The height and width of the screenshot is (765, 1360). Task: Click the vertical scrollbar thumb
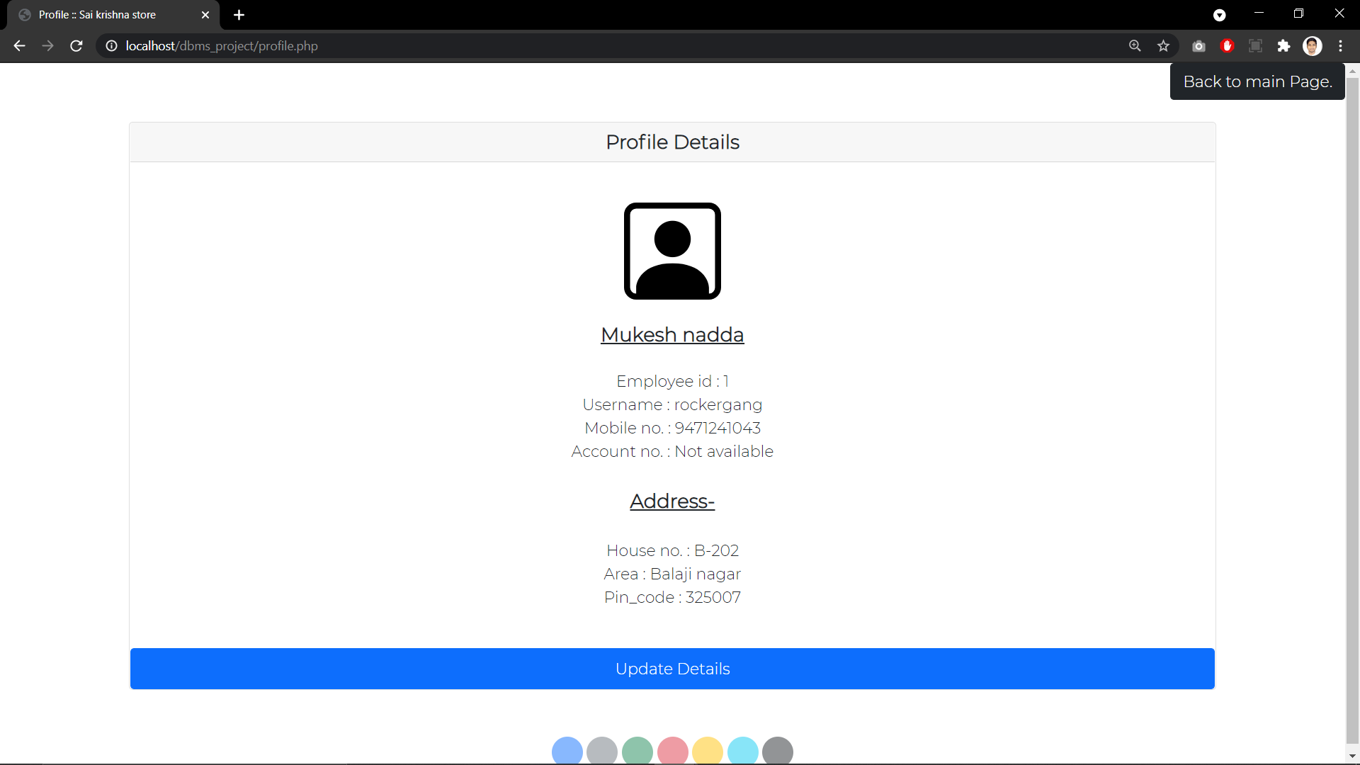point(1352,409)
